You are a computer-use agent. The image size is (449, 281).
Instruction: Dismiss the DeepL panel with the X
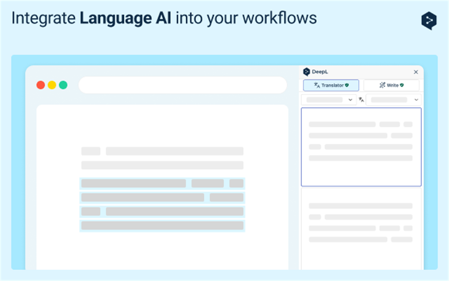(415, 72)
